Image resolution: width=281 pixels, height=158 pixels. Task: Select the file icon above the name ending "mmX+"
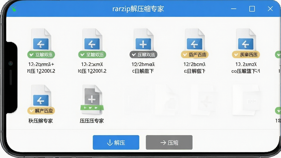point(41,40)
